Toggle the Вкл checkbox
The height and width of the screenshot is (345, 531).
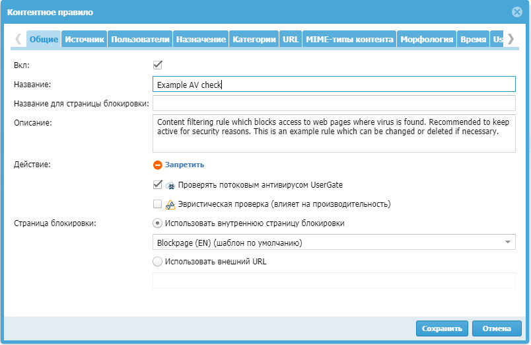[x=157, y=65]
